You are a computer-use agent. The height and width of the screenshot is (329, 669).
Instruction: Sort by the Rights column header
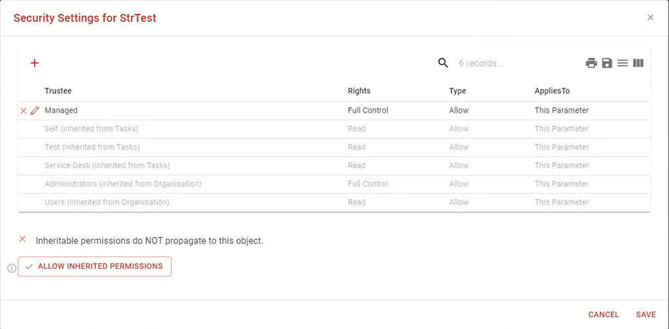coord(359,91)
